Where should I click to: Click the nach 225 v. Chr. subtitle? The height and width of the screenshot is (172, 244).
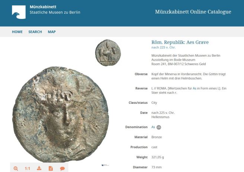[163, 47]
